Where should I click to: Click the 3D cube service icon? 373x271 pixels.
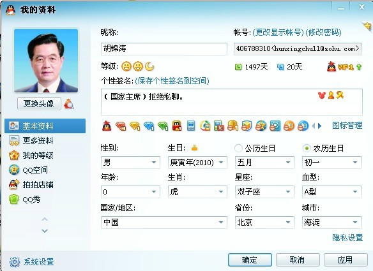point(247,126)
